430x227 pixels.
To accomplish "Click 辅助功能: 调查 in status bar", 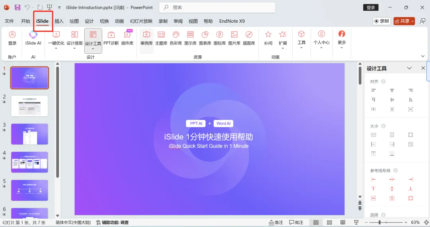I will (x=112, y=222).
